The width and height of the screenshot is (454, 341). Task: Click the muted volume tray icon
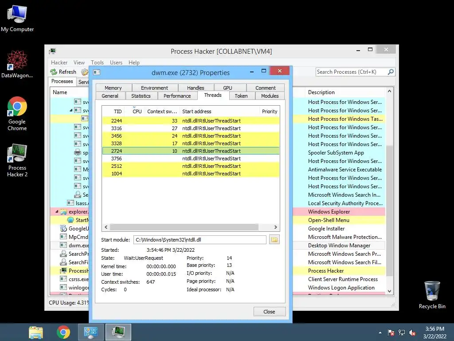click(x=412, y=333)
